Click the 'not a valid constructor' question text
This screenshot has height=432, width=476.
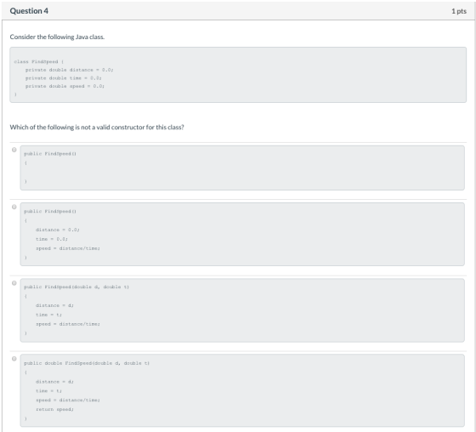pos(97,127)
